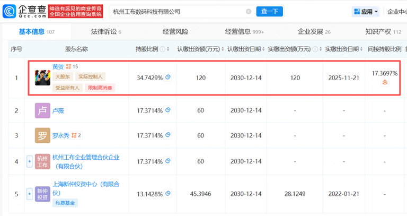Viewport: 407px width, 216px height.
Task: Sort by 实缴出资日期 column
Action: [361, 49]
